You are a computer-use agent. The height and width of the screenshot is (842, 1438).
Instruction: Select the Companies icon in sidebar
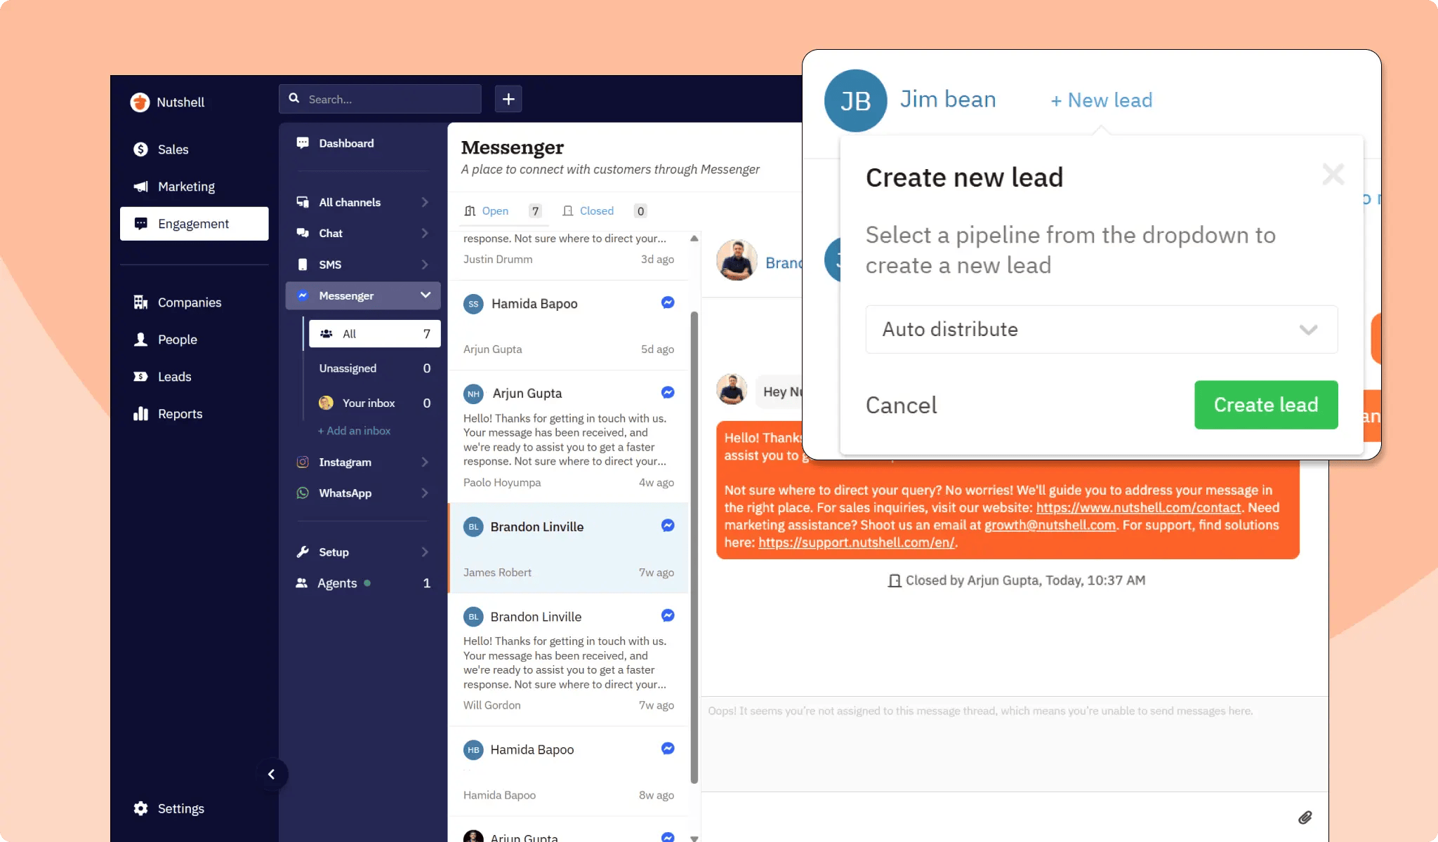[x=141, y=302]
